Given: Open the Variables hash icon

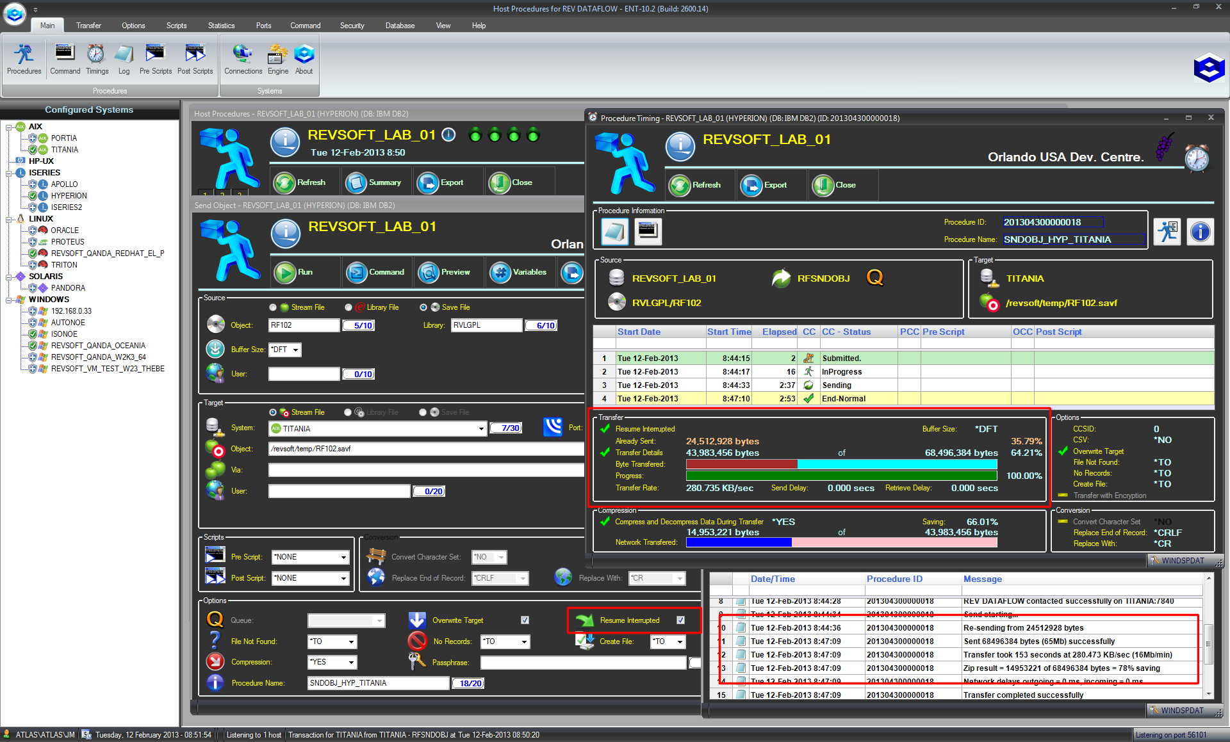Looking at the screenshot, I should [x=500, y=272].
